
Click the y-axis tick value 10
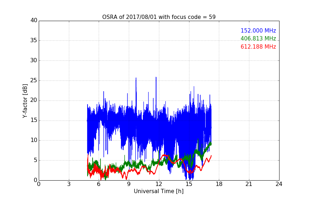tap(34, 140)
